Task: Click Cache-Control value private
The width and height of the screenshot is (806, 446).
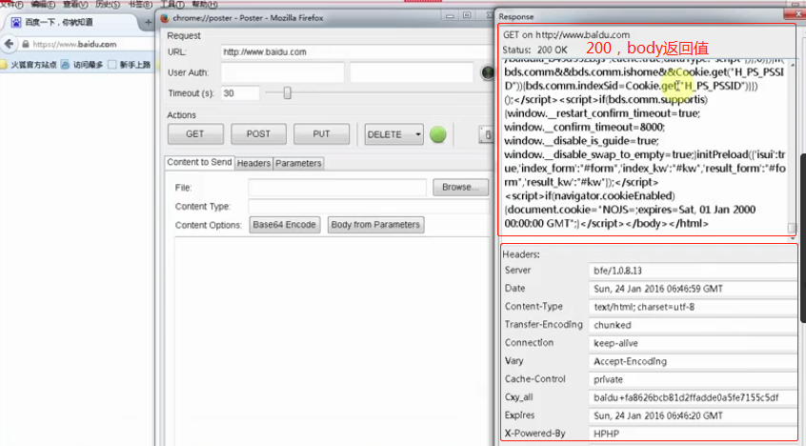Action: [x=694, y=379]
